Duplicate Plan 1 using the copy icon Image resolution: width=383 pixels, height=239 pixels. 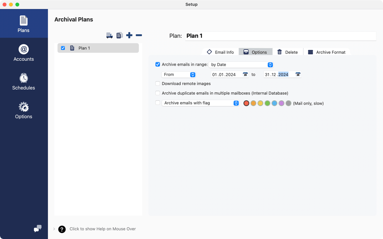[x=119, y=35]
